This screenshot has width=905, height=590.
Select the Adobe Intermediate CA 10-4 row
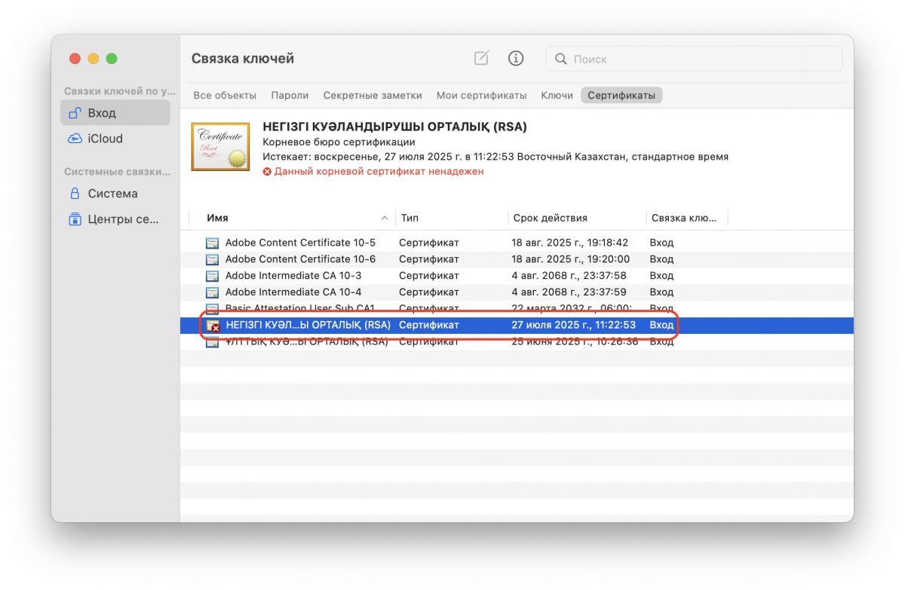(x=517, y=292)
